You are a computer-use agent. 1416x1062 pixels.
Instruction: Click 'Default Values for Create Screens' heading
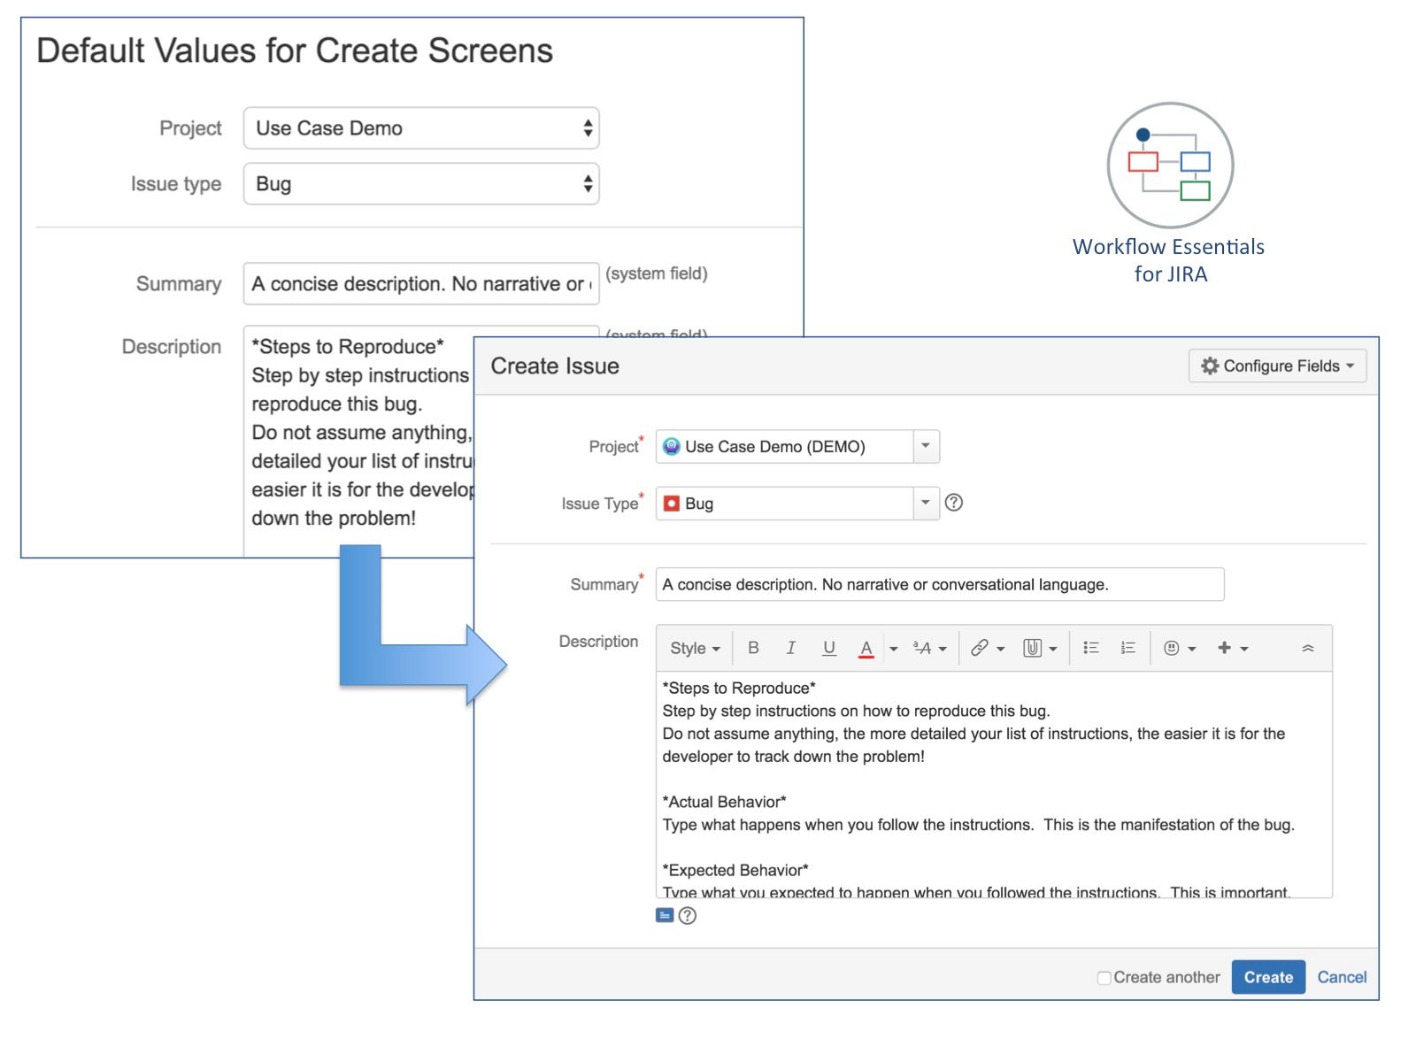coord(295,50)
